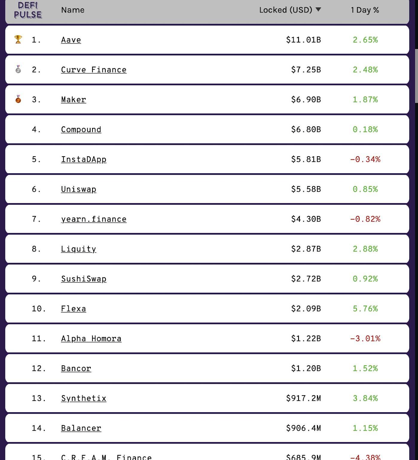This screenshot has width=418, height=460.
Task: Click the DeFi Pulse logo
Action: click(x=28, y=10)
